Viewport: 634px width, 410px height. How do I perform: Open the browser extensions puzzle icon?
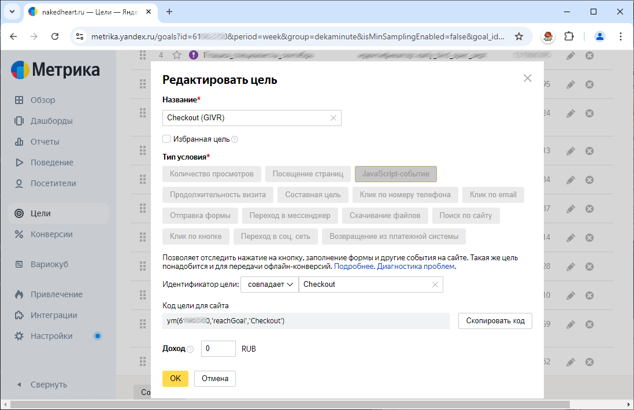[x=569, y=36]
